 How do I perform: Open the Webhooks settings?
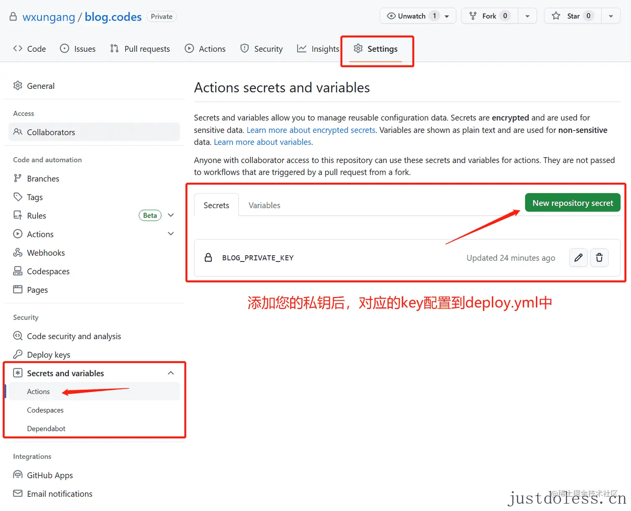45,252
